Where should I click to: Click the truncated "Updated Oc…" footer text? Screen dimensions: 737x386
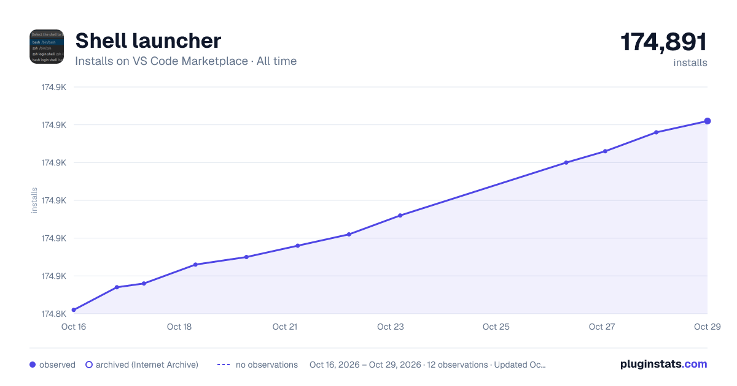[x=520, y=365]
